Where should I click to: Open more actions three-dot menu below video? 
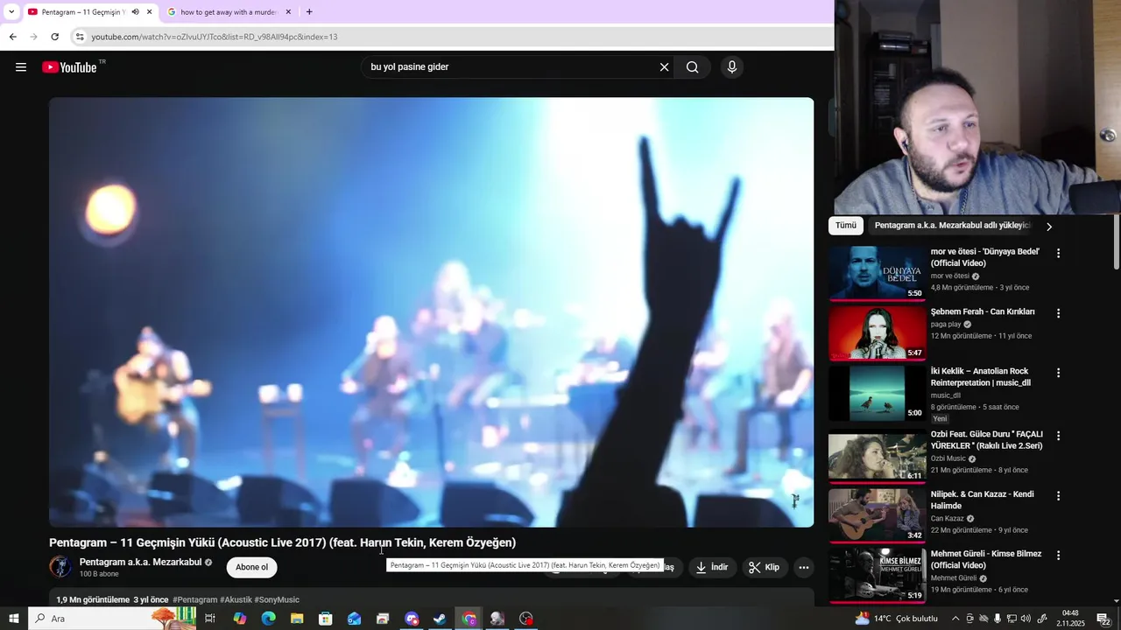803,567
